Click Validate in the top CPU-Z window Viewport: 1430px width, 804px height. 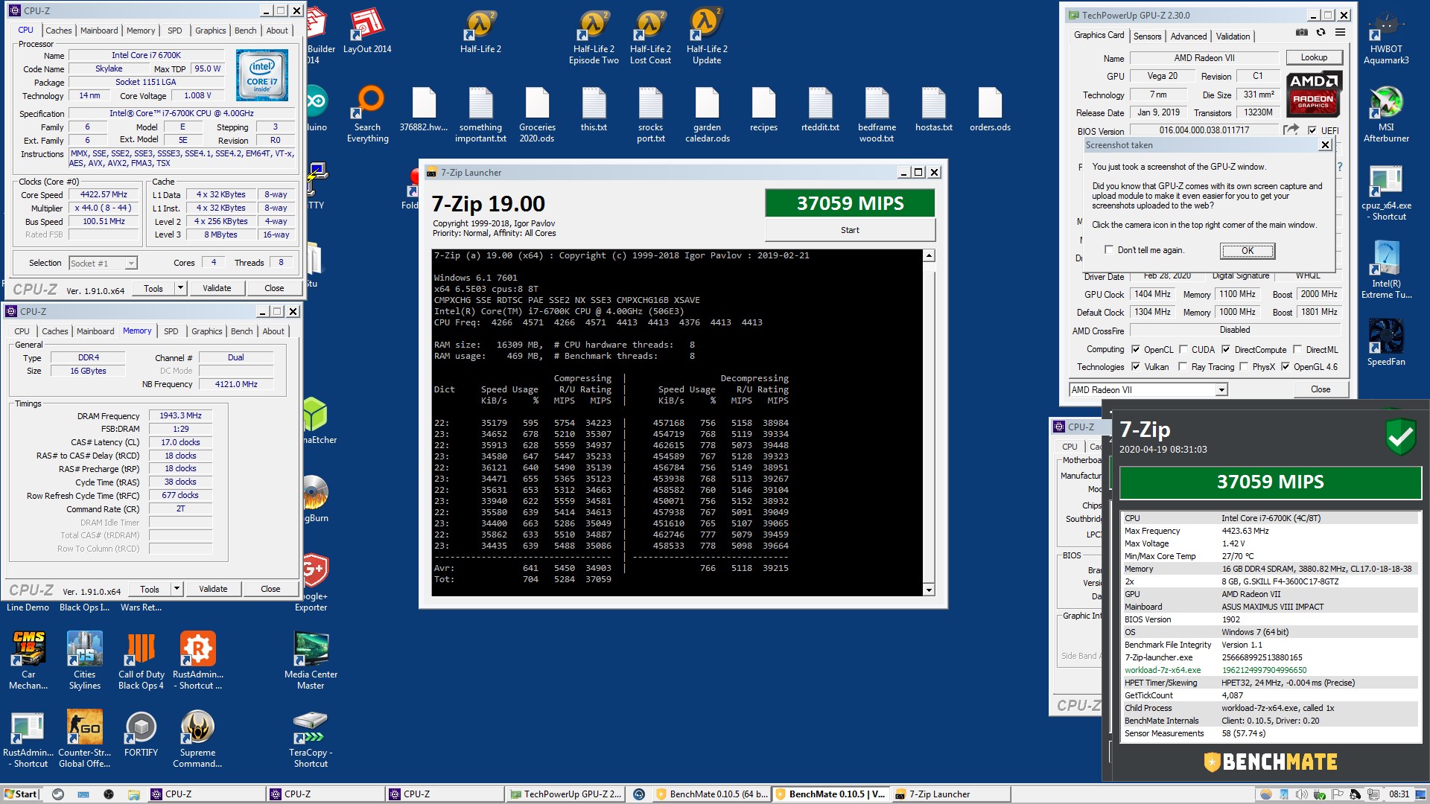click(x=217, y=288)
